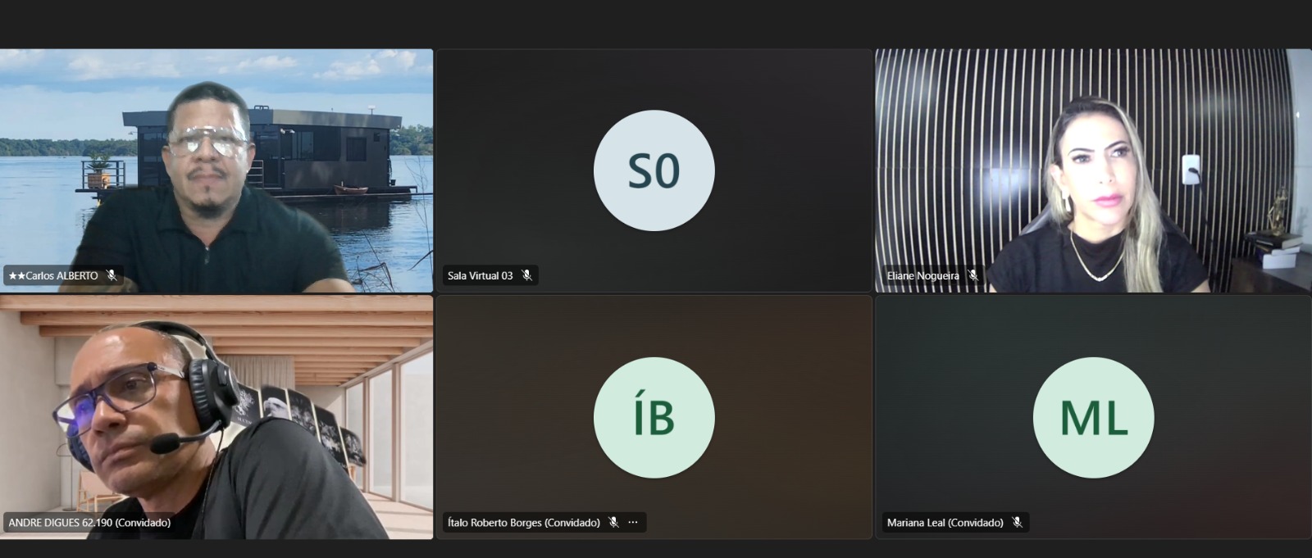The height and width of the screenshot is (558, 1312).
Task: Open more options for Ítalo Roberto Borges
Action: point(633,523)
